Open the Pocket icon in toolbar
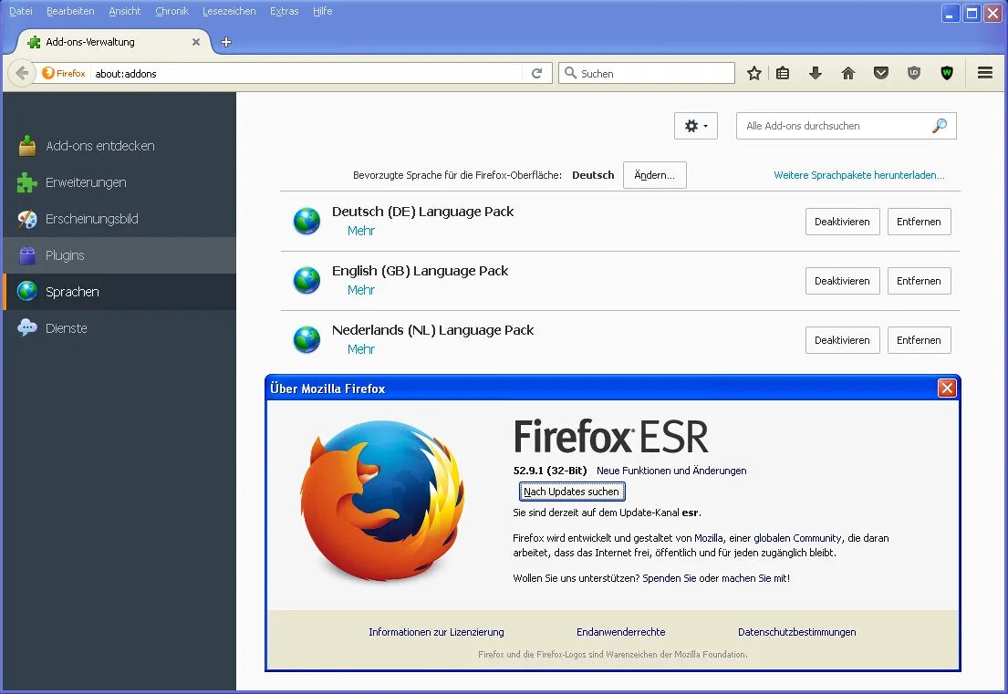Viewport: 1008px width, 694px height. [880, 73]
